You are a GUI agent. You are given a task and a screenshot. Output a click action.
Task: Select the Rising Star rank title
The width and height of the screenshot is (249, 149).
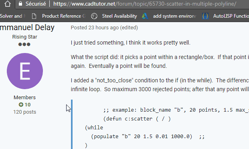pyautogui.click(x=24, y=37)
